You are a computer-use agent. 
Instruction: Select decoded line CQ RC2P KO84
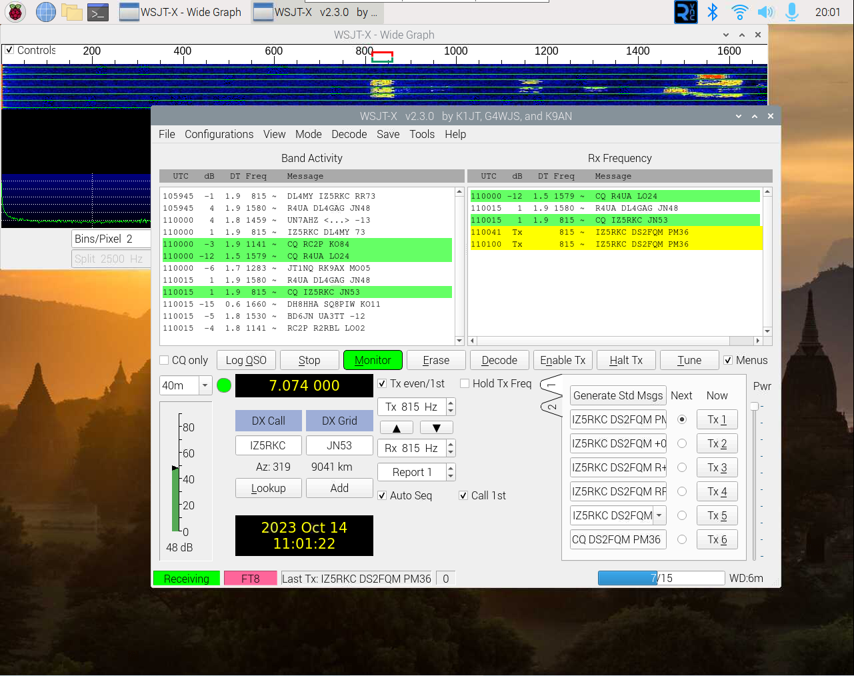(x=307, y=244)
